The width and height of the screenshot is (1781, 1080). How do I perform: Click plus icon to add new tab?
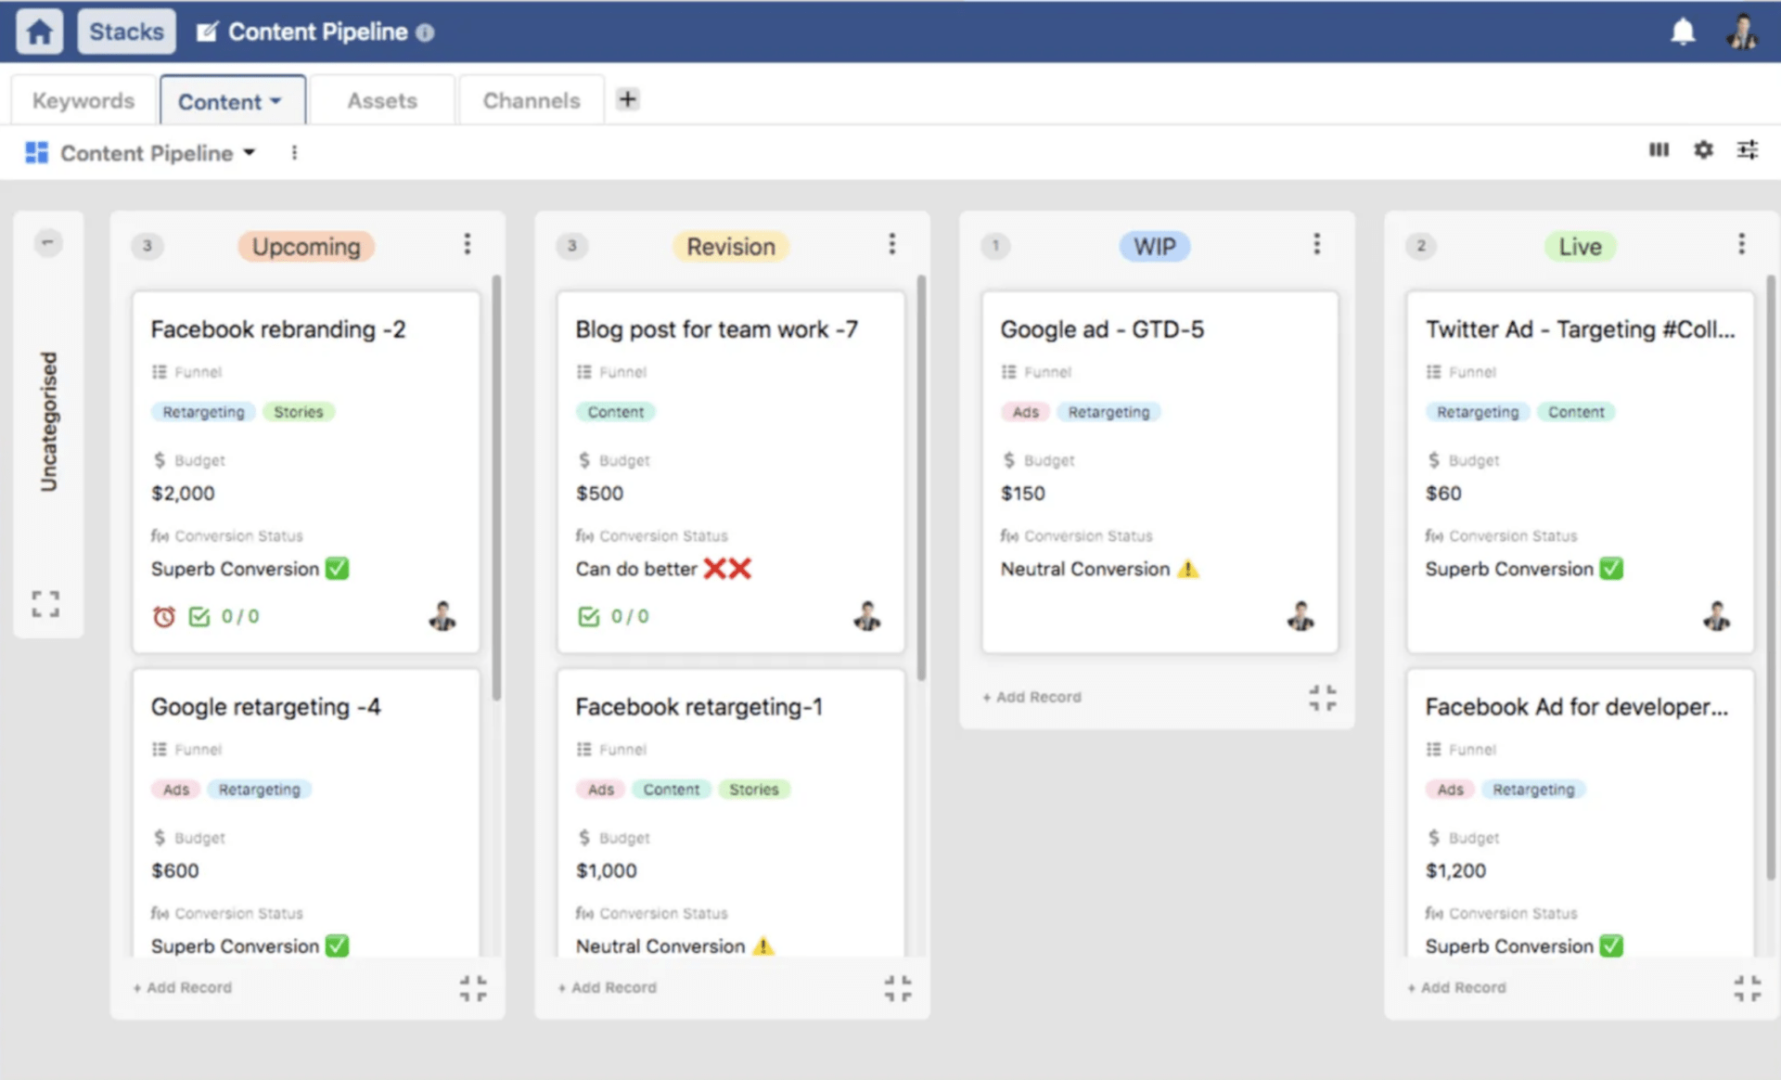click(x=628, y=99)
